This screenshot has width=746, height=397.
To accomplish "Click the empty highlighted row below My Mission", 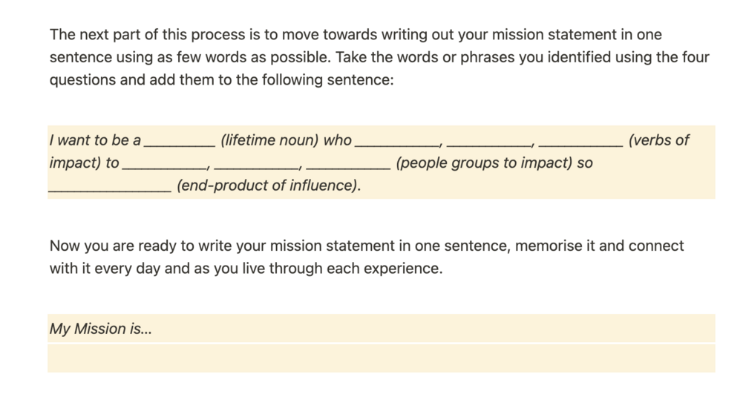I will [381, 358].
